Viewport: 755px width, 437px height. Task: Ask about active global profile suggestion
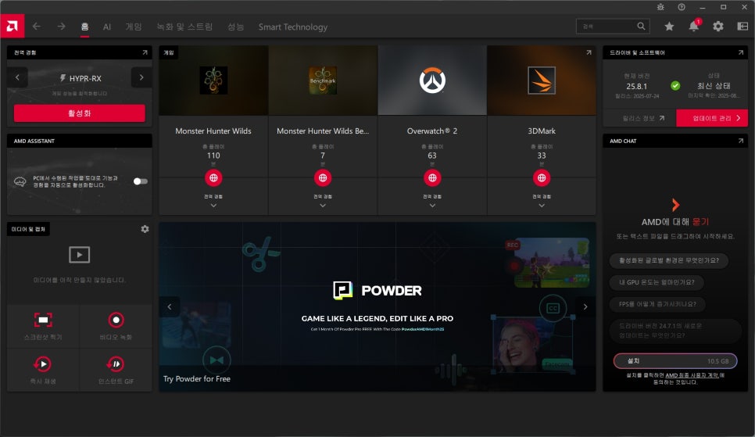(669, 260)
